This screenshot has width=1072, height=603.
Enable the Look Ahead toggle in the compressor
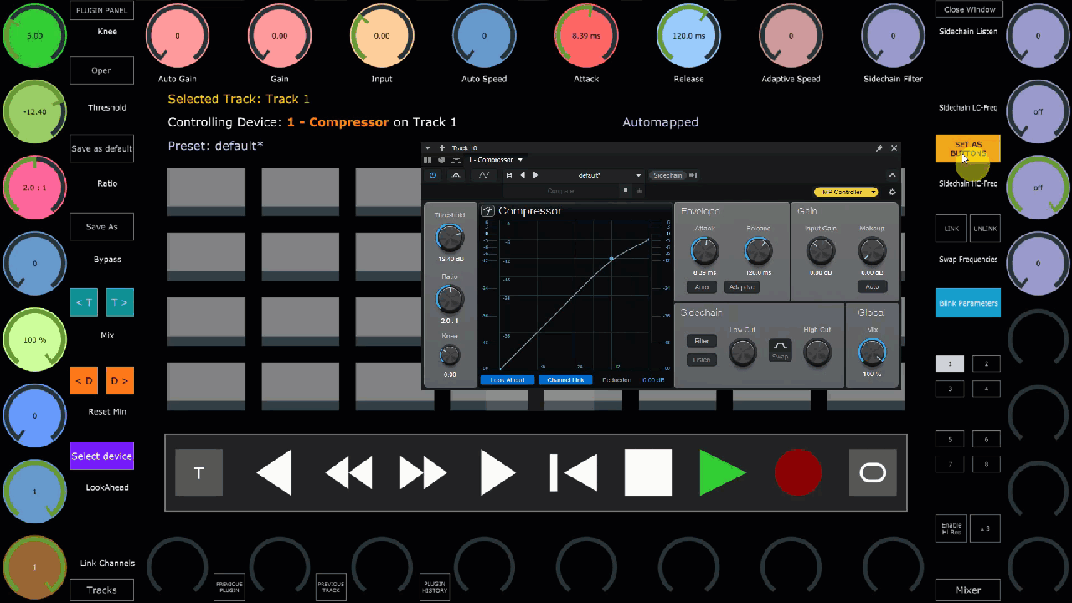508,380
